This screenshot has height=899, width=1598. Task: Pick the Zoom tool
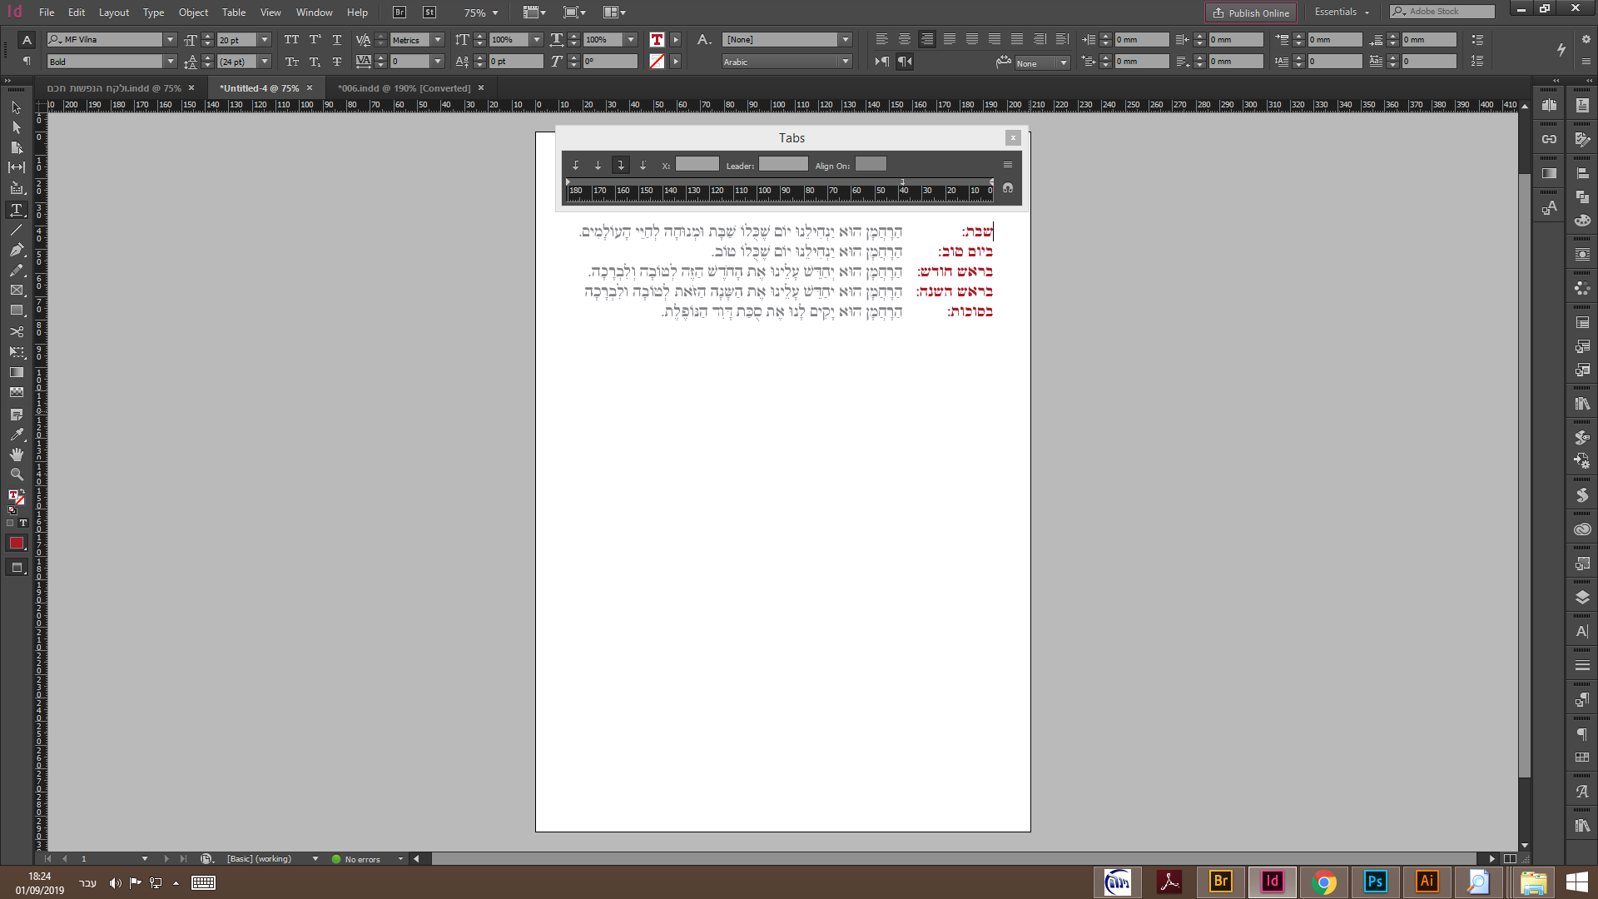point(16,474)
